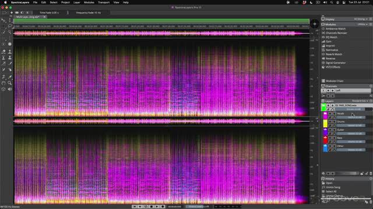Click the Time Fade value field

click(x=49, y=13)
